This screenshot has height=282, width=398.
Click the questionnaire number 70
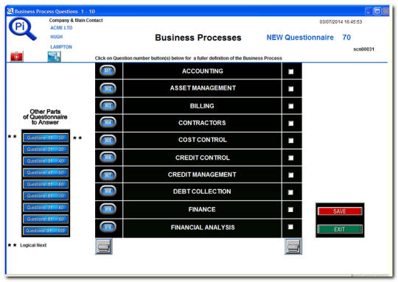[346, 38]
